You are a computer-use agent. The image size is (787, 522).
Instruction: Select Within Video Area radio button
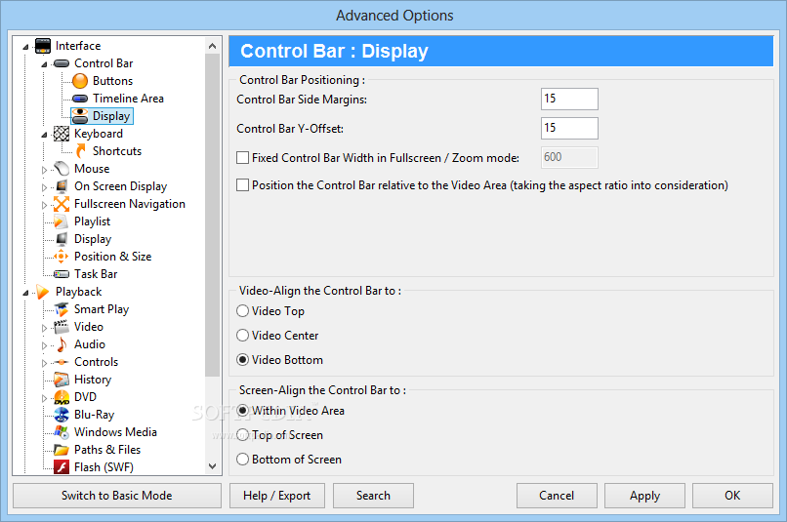pyautogui.click(x=242, y=411)
